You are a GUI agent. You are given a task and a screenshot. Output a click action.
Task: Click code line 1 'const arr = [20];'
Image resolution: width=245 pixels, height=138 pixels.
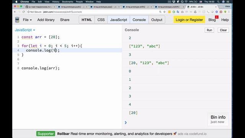[x=41, y=37]
